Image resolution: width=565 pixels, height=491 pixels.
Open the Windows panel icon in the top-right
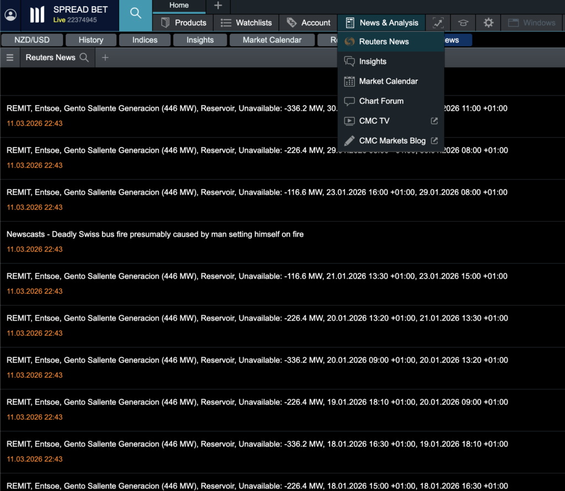(532, 23)
